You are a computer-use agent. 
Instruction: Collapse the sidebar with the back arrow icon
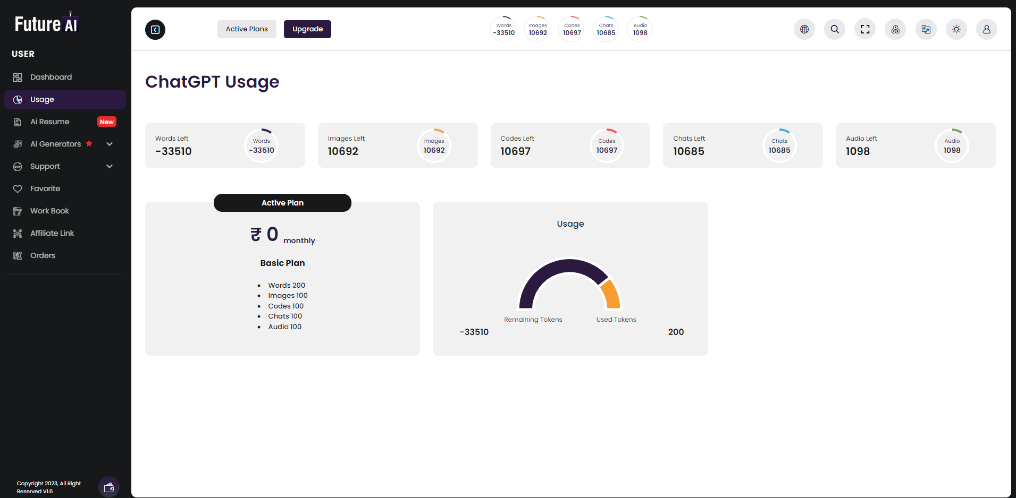point(155,30)
